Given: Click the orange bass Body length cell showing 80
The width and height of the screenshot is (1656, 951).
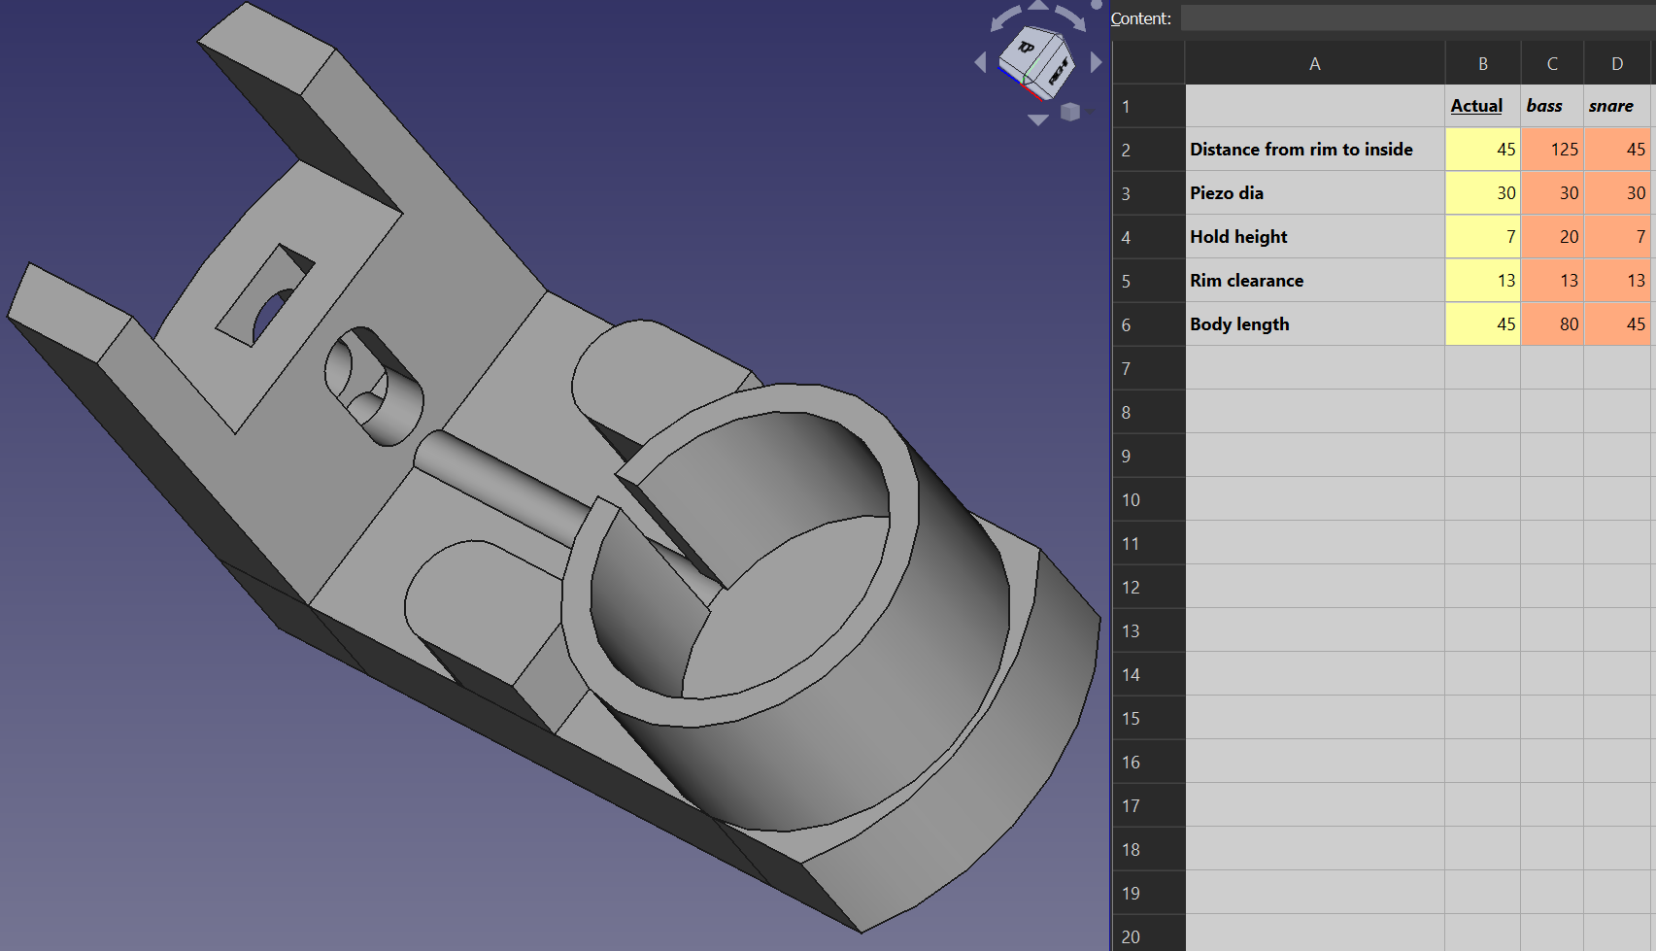Looking at the screenshot, I should (x=1551, y=324).
